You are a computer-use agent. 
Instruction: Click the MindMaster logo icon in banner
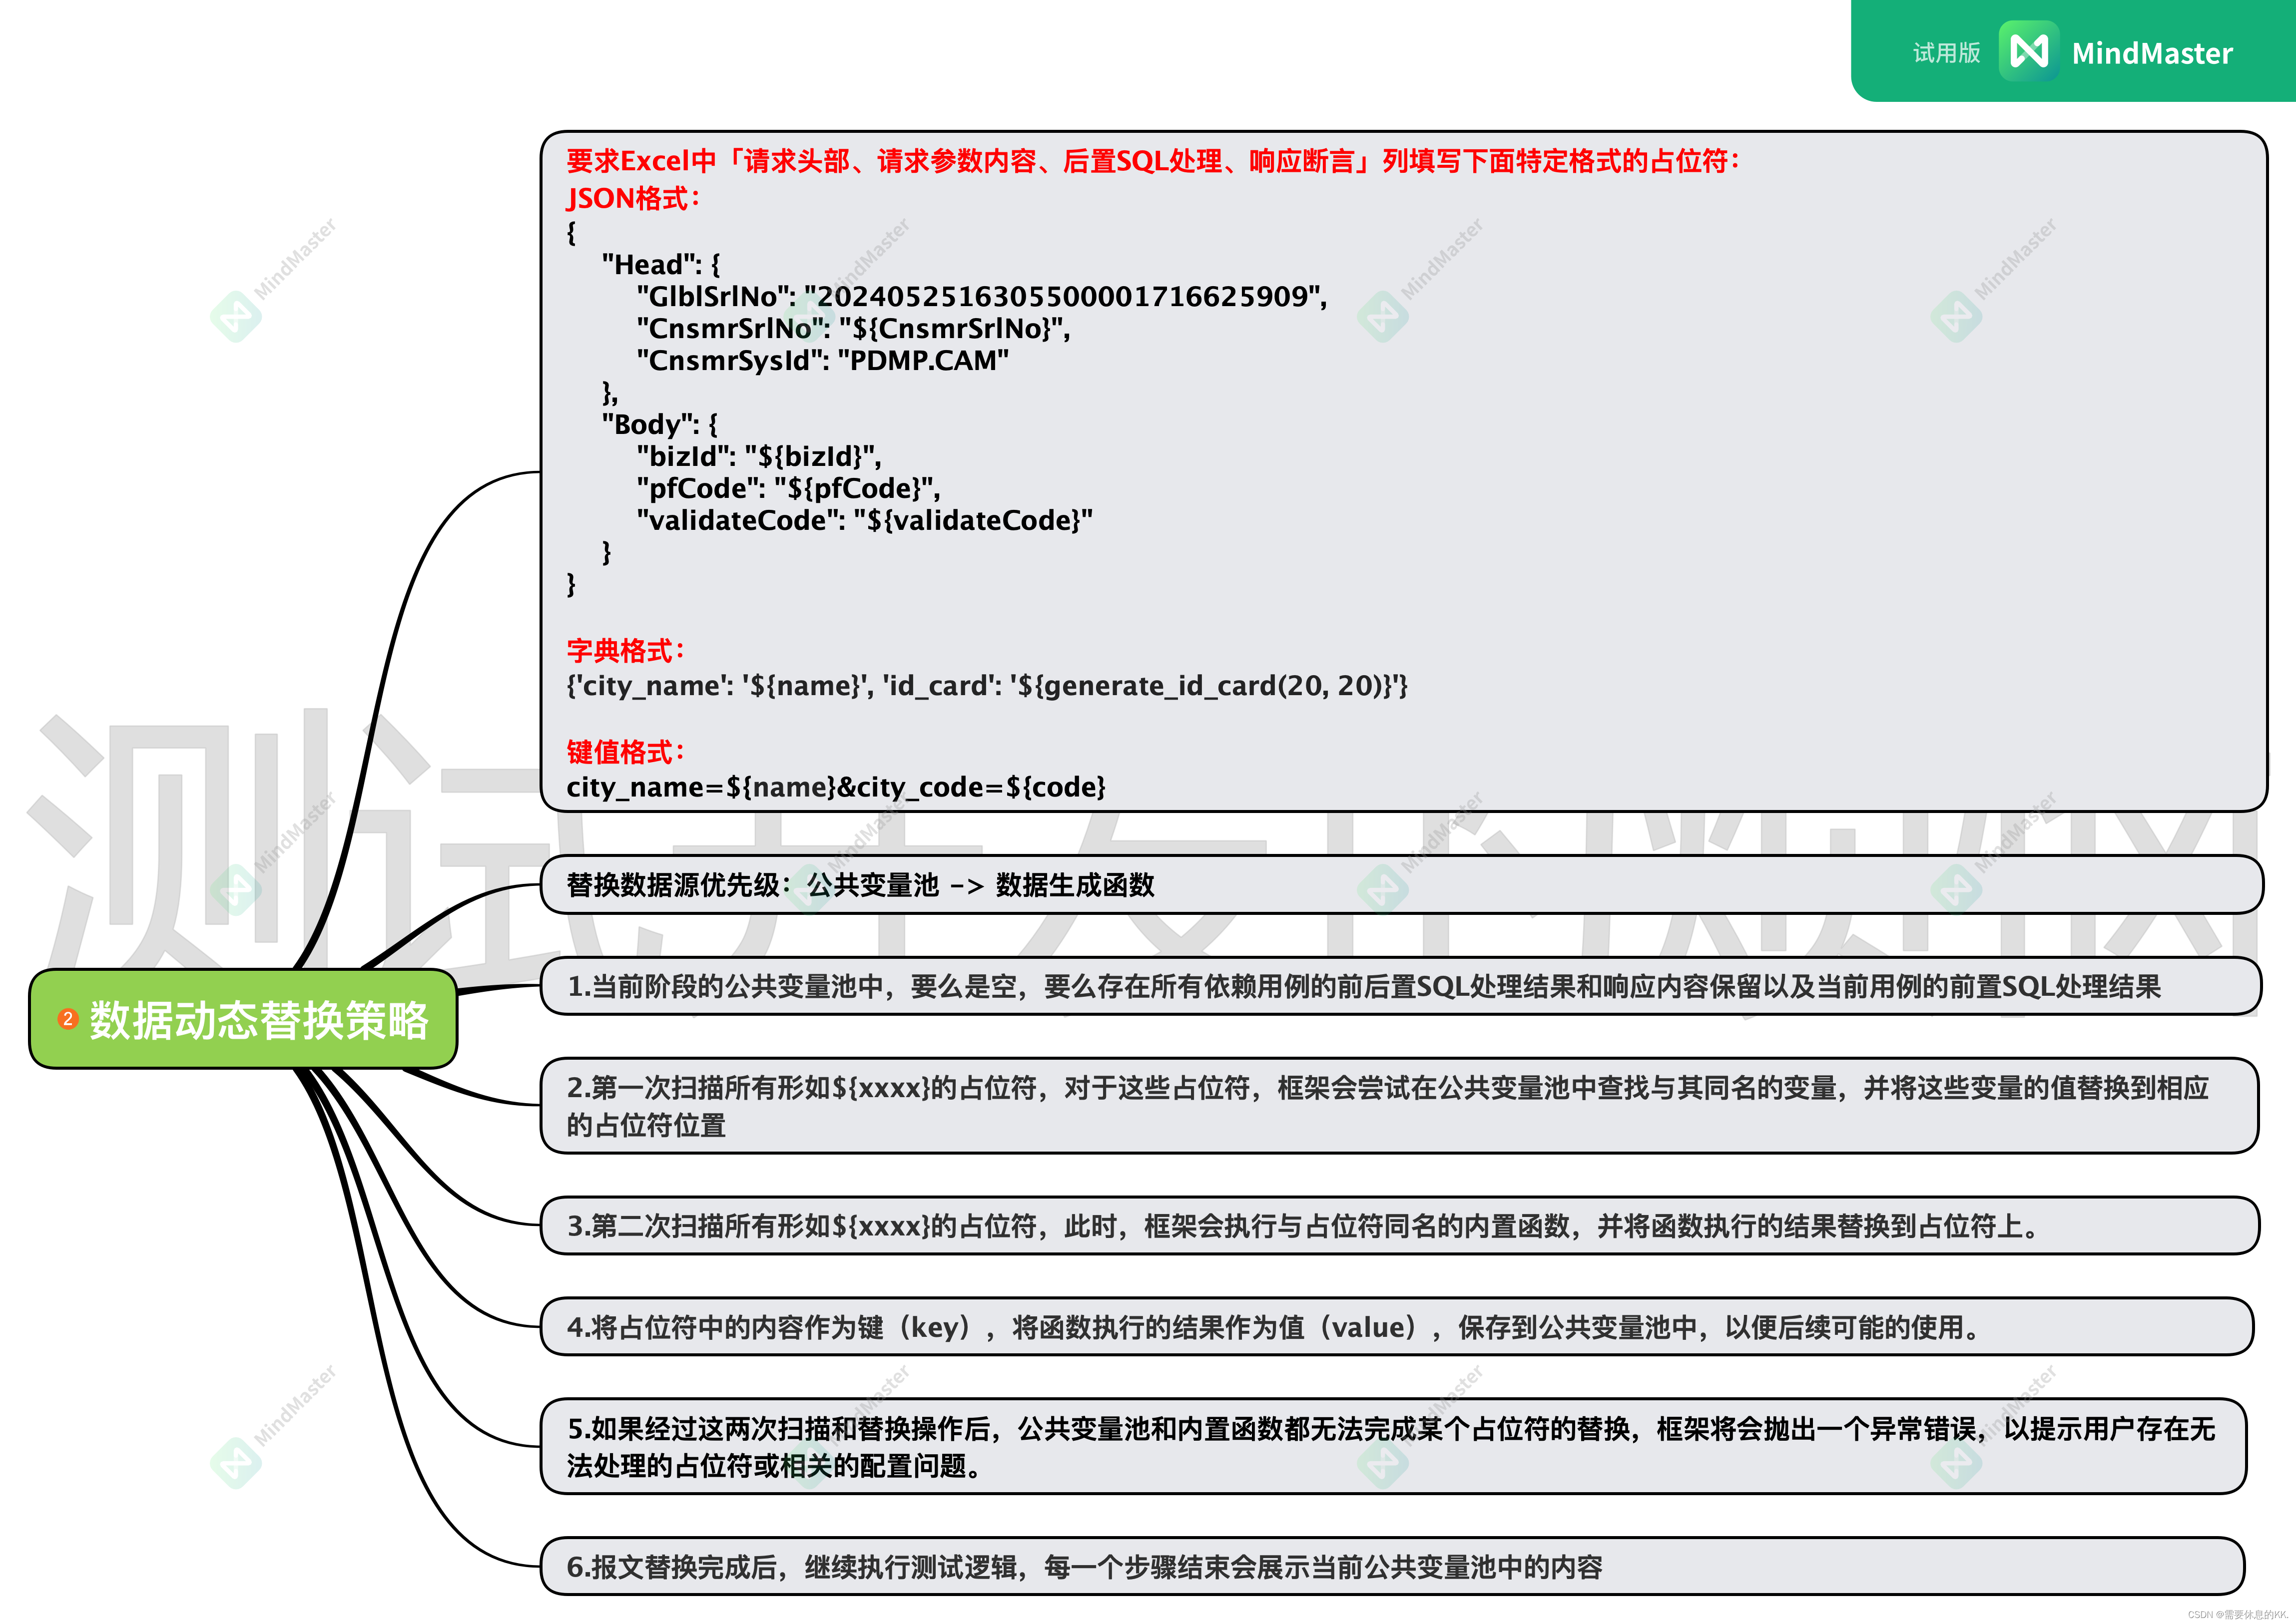(2029, 51)
